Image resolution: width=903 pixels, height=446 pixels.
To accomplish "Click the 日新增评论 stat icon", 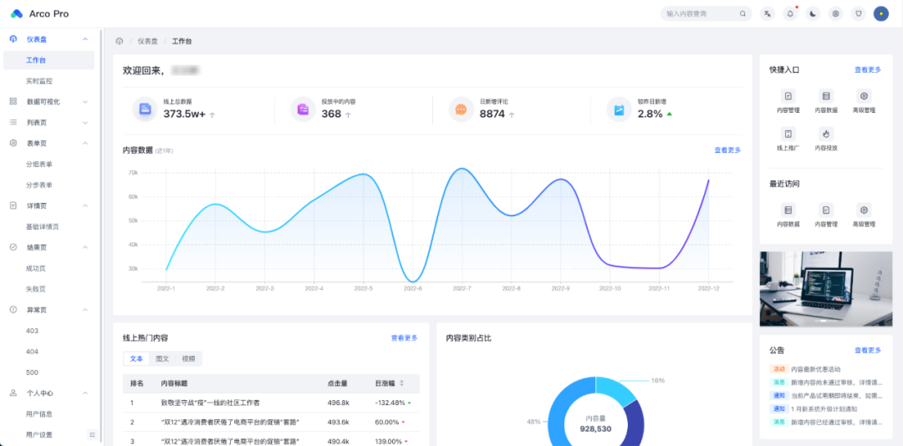I will [x=461, y=109].
